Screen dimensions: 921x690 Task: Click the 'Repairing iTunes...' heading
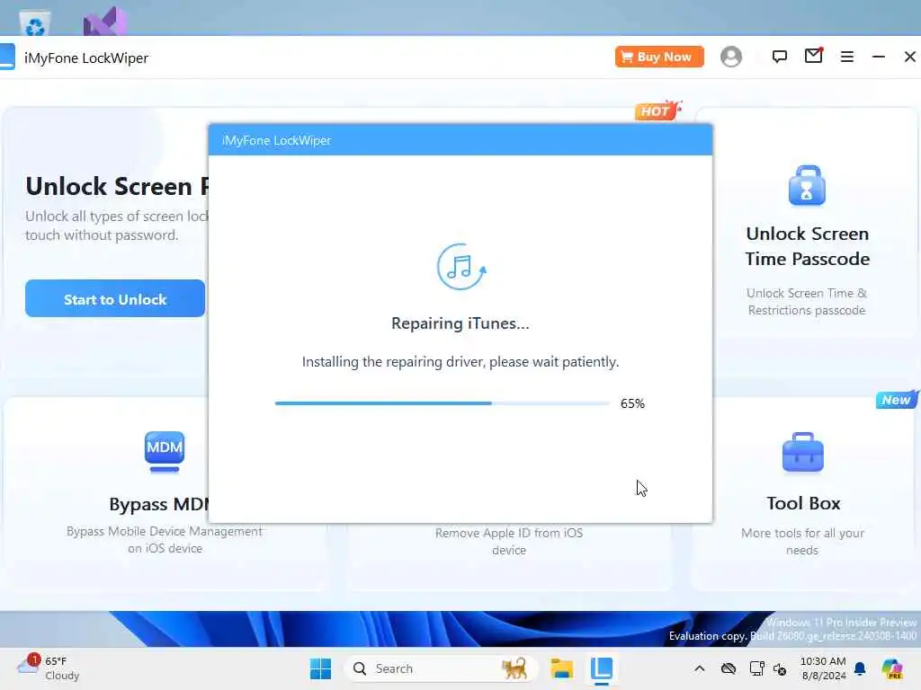[460, 323]
